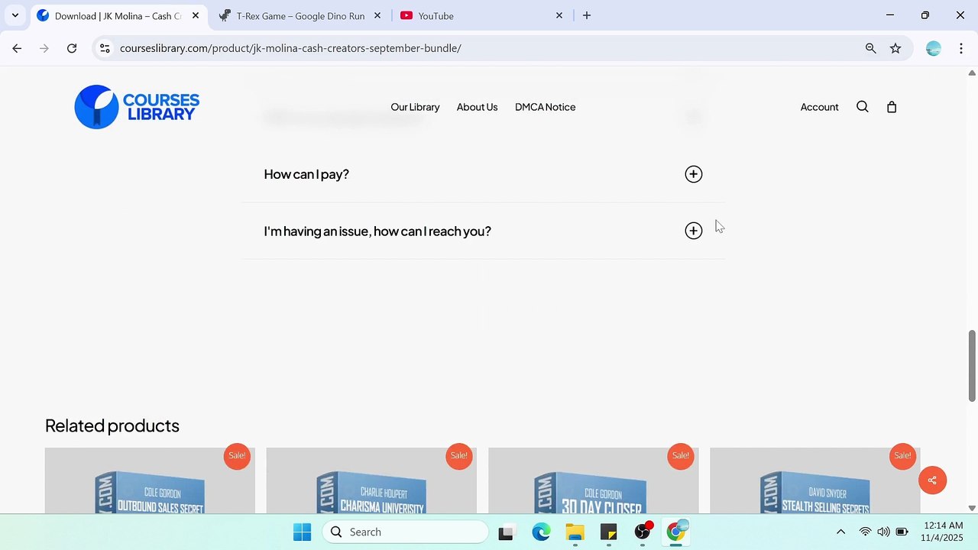This screenshot has height=550, width=978.
Task: Open the Charisma University product thumbnail
Action: coord(371,480)
